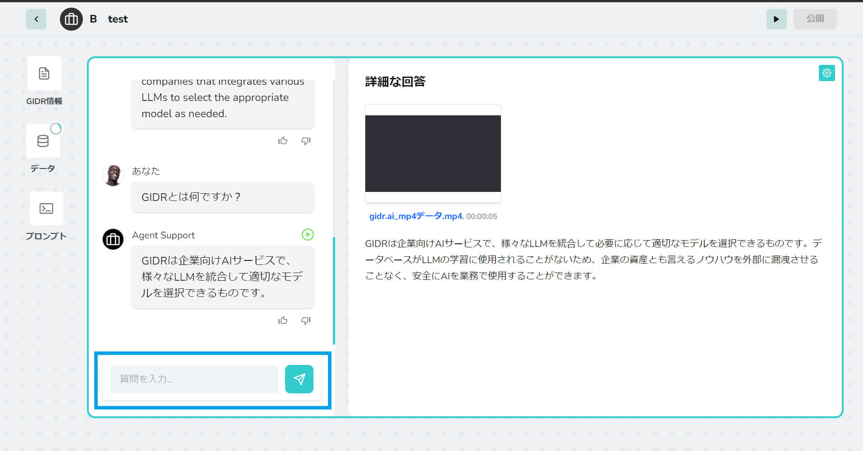Click the test title in header
Screen dimensions: 863x451
pos(118,19)
